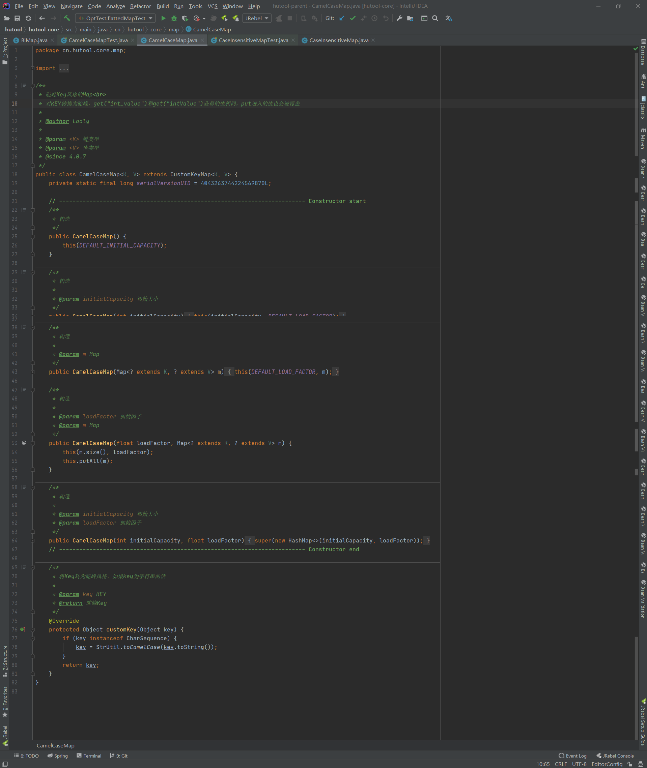Start debugging with the green bug icon
This screenshot has width=647, height=768.
pos(174,18)
